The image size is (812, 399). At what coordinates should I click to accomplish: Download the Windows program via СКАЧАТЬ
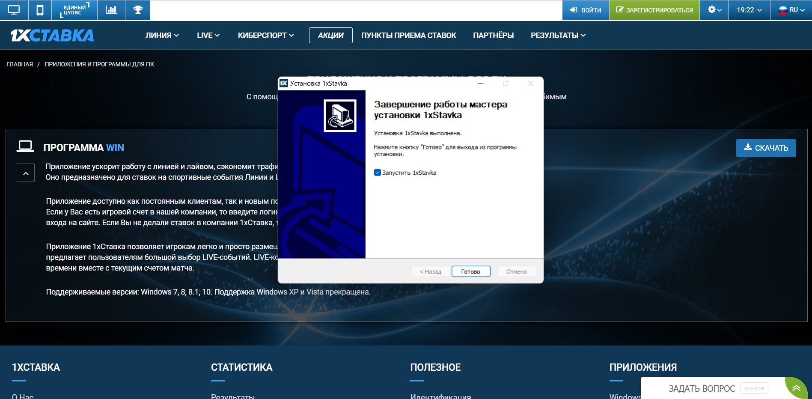(766, 148)
